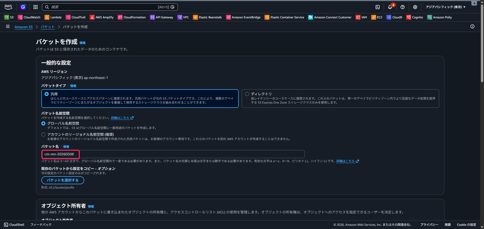Toggle the side navigation hamburger menu
484x229 pixels.
click(x=8, y=26)
